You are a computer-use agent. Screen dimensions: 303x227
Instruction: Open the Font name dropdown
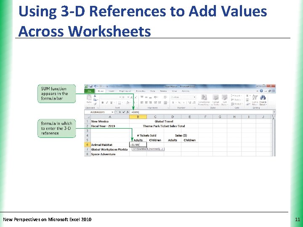pyautogui.click(x=120, y=97)
